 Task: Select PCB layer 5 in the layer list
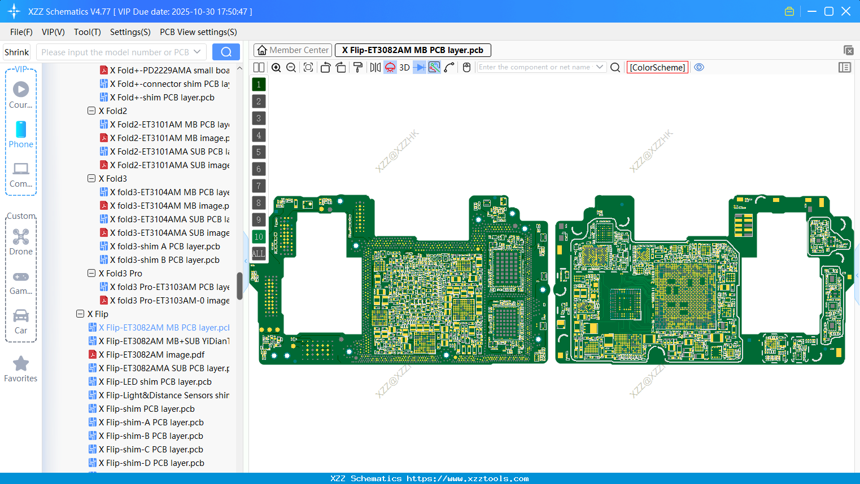coord(258,152)
